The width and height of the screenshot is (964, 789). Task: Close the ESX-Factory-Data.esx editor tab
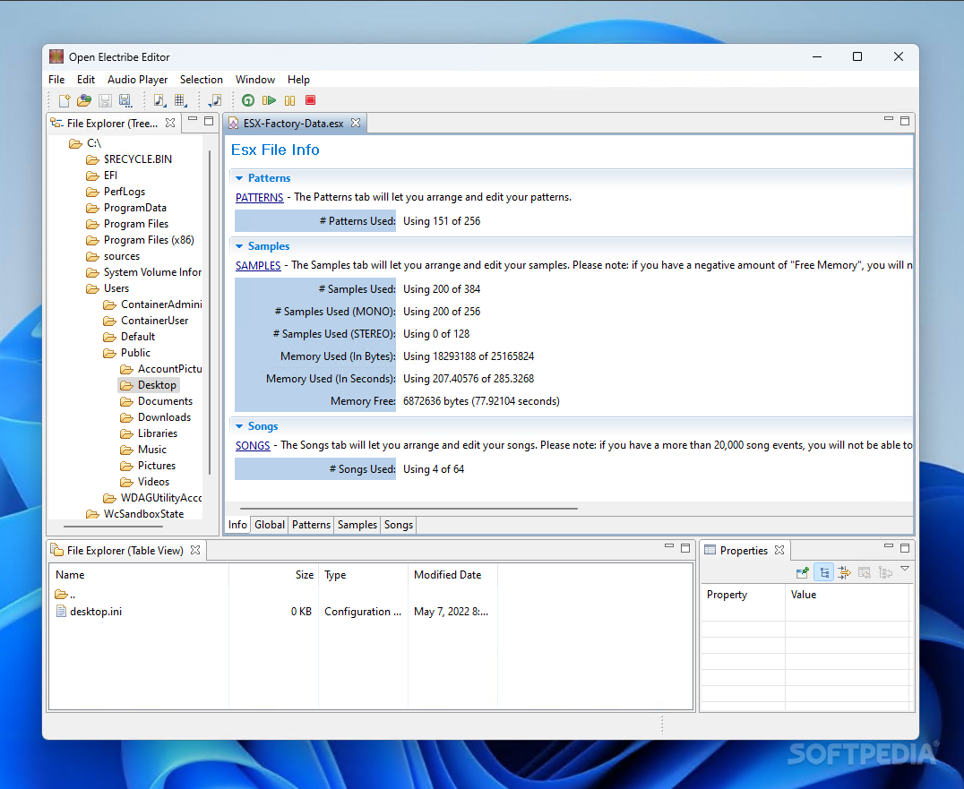(356, 123)
